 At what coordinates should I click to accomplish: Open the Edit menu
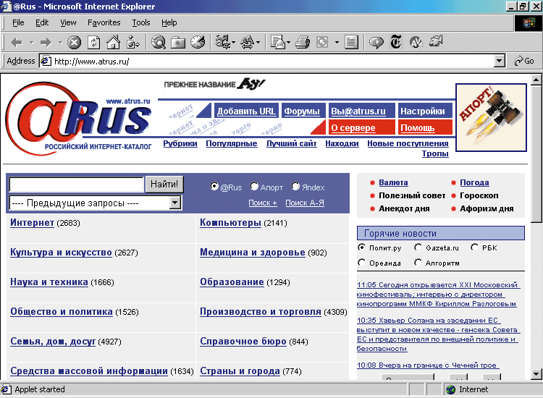[x=42, y=23]
